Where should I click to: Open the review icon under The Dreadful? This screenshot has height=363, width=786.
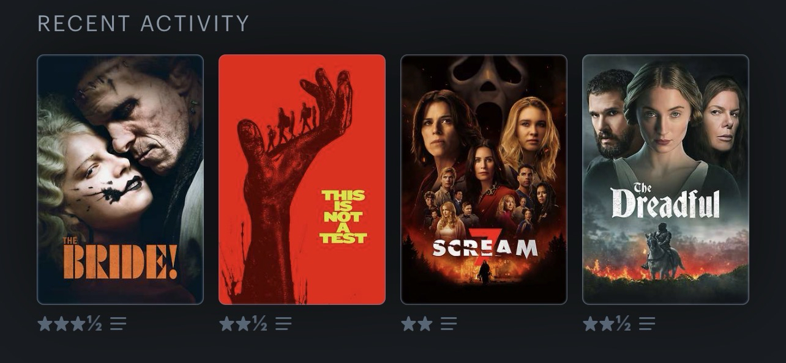coord(647,324)
